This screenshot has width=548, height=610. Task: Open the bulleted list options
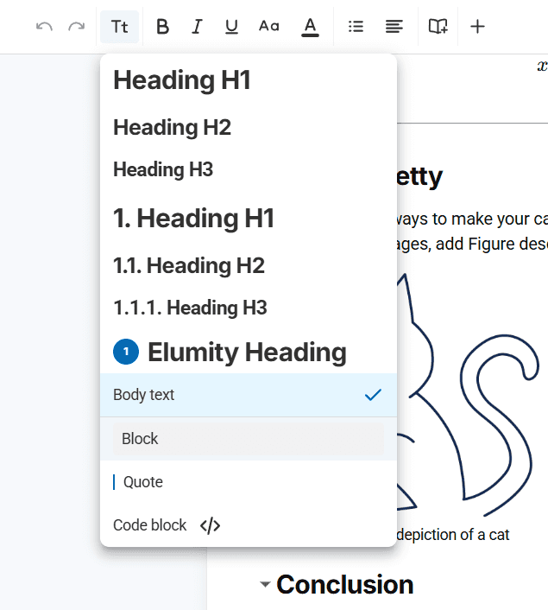(x=356, y=27)
